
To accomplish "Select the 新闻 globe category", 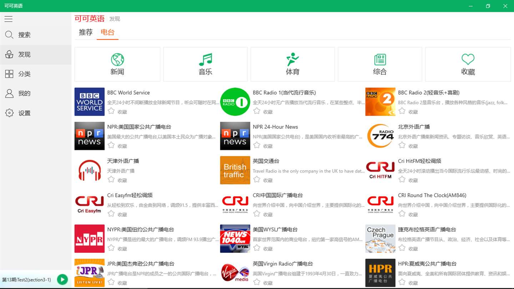I will 117,64.
